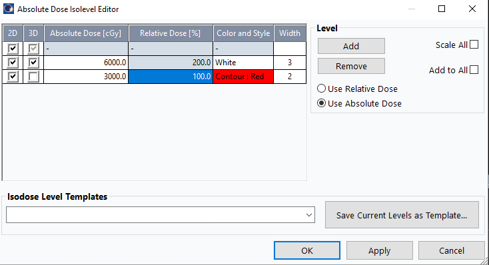This screenshot has height=265, width=489.
Task: Uncheck the 2D checkbox for the 6000.0 level
Action: (13, 63)
